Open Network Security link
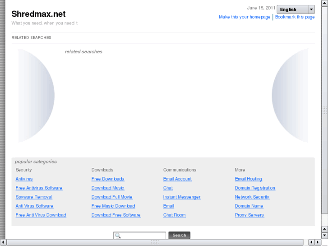This screenshot has height=246, width=328. point(252,197)
